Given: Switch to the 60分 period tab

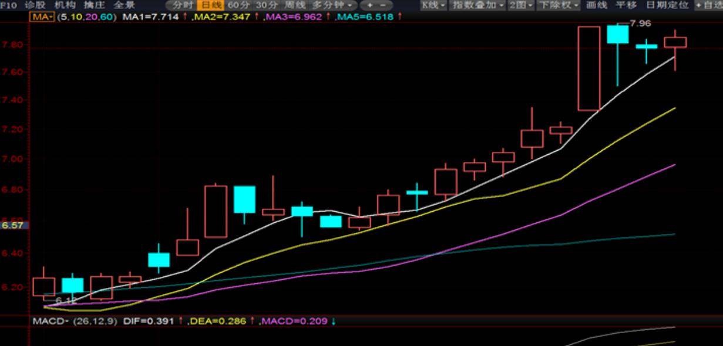Looking at the screenshot, I should click(x=239, y=5).
